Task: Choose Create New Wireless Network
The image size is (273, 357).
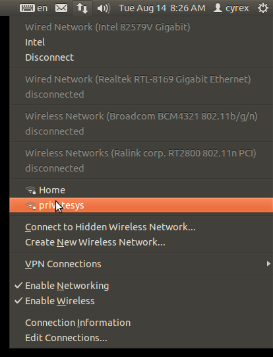Action: (95, 242)
